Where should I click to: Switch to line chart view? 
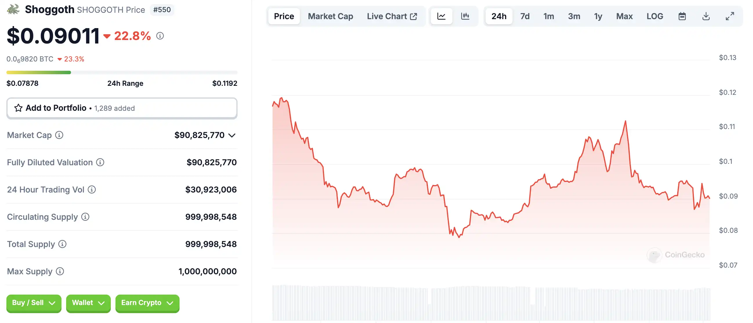click(x=441, y=16)
